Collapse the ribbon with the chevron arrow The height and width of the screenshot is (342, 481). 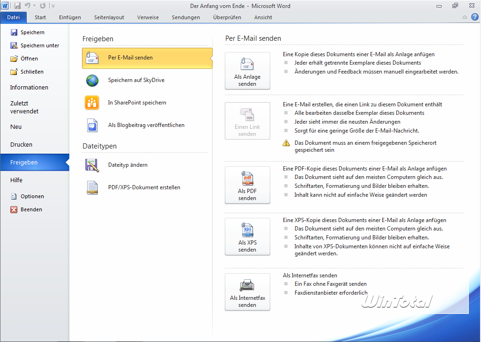465,17
